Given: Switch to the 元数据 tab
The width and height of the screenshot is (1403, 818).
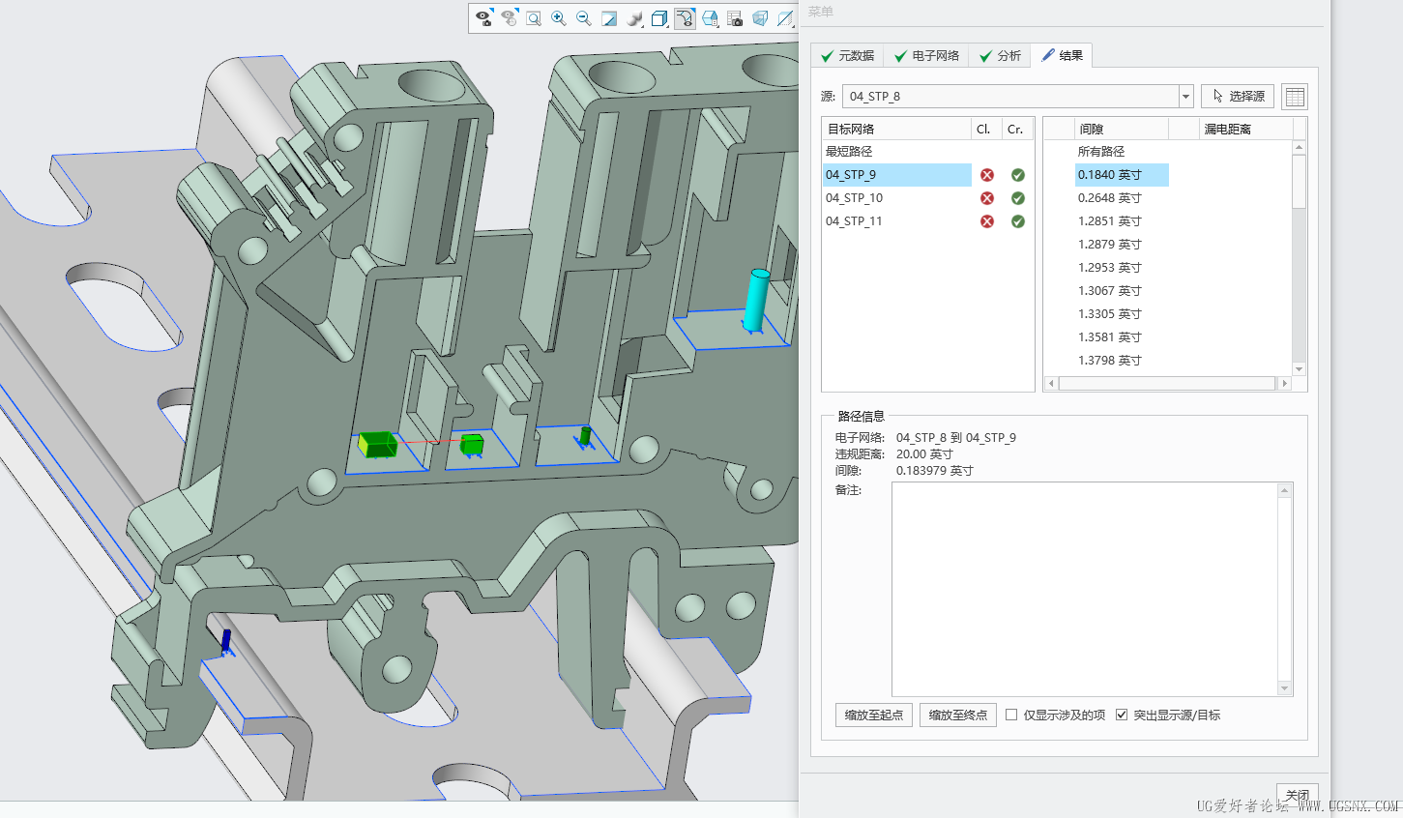Looking at the screenshot, I should pyautogui.click(x=847, y=56).
